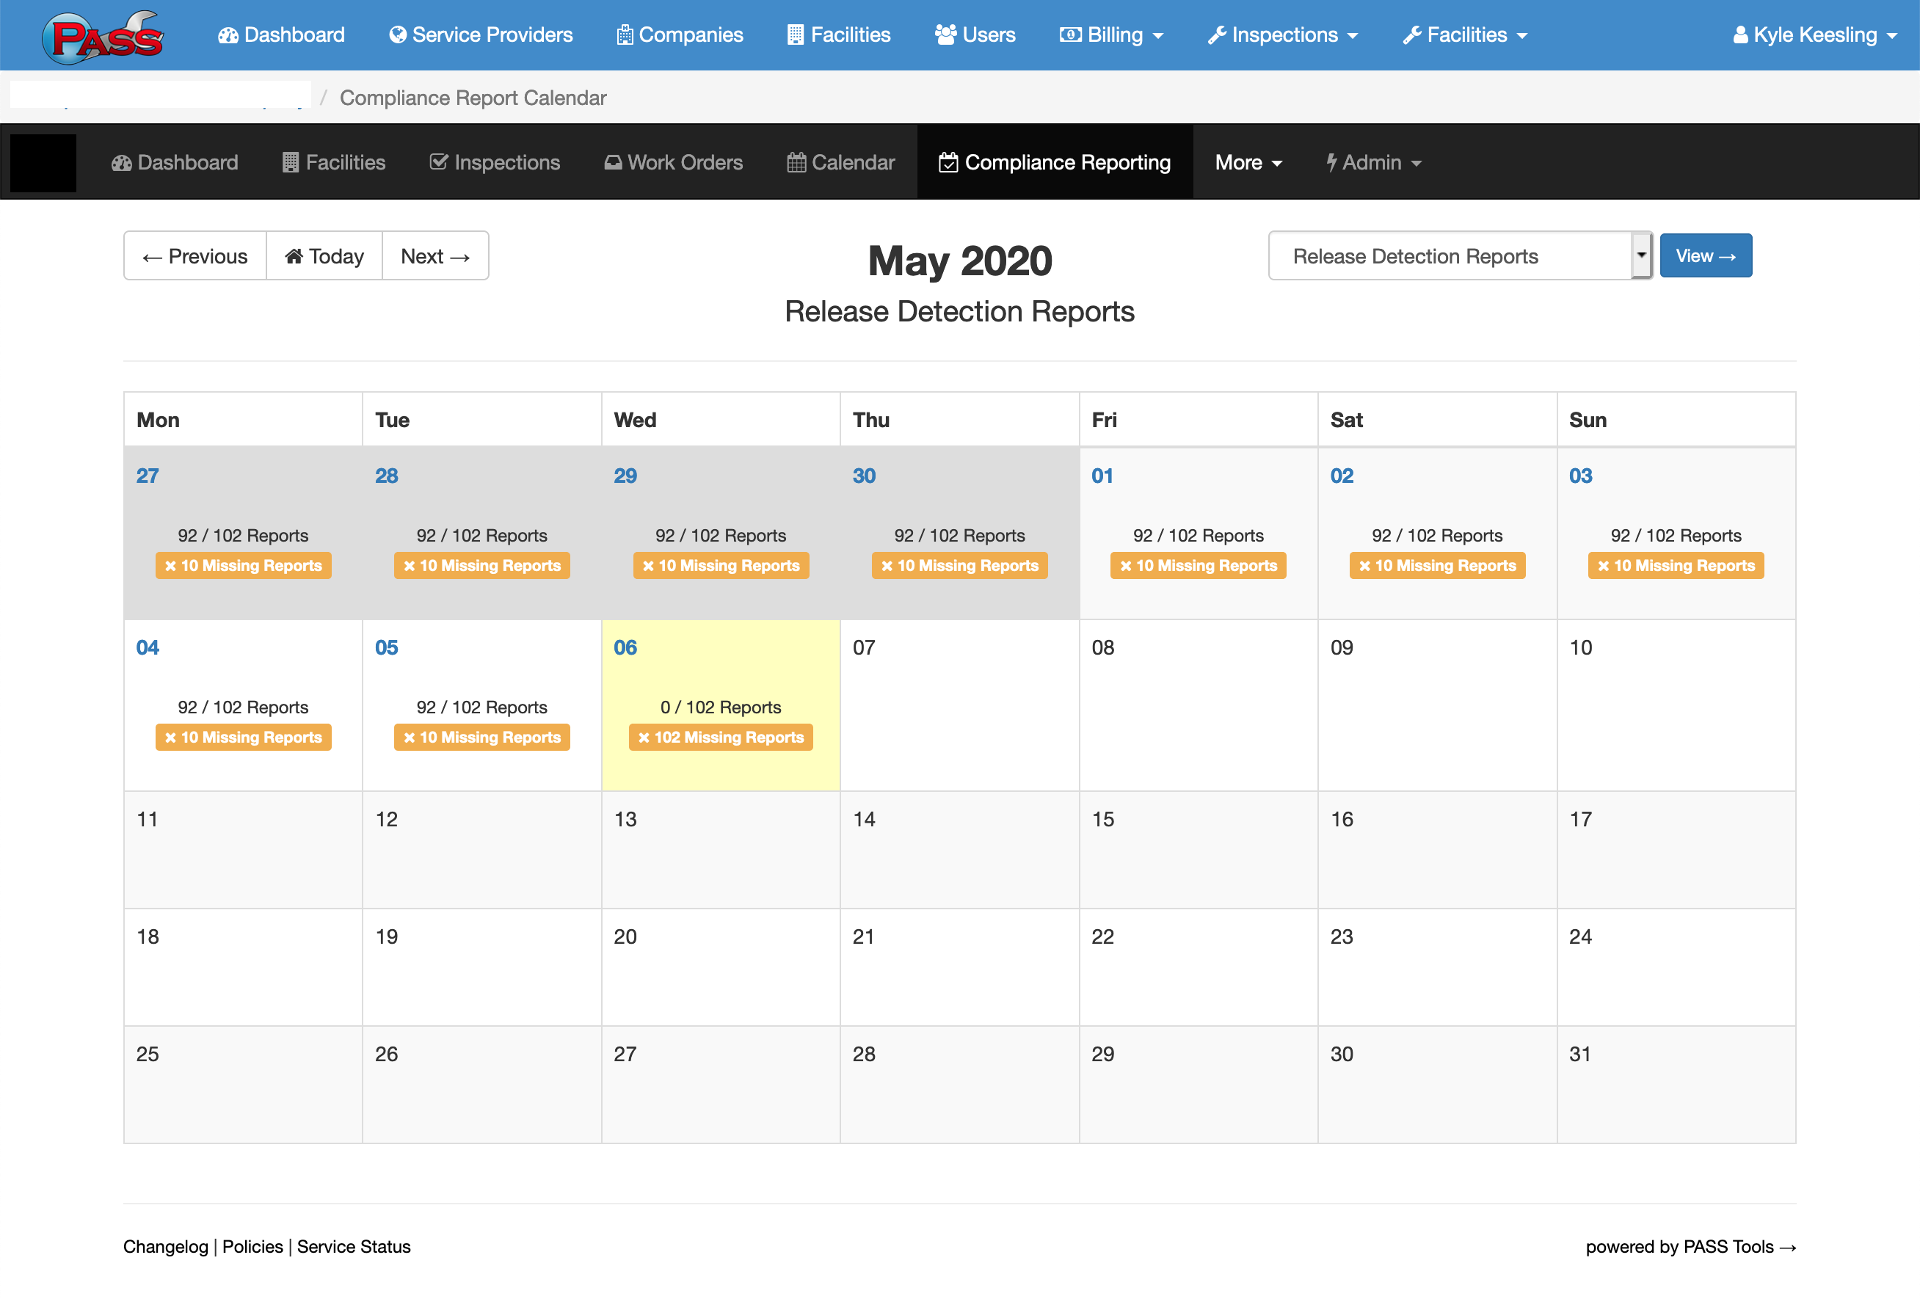Open the report type selector showing Release Detection Reports
The width and height of the screenshot is (1920, 1299).
pyautogui.click(x=1459, y=256)
